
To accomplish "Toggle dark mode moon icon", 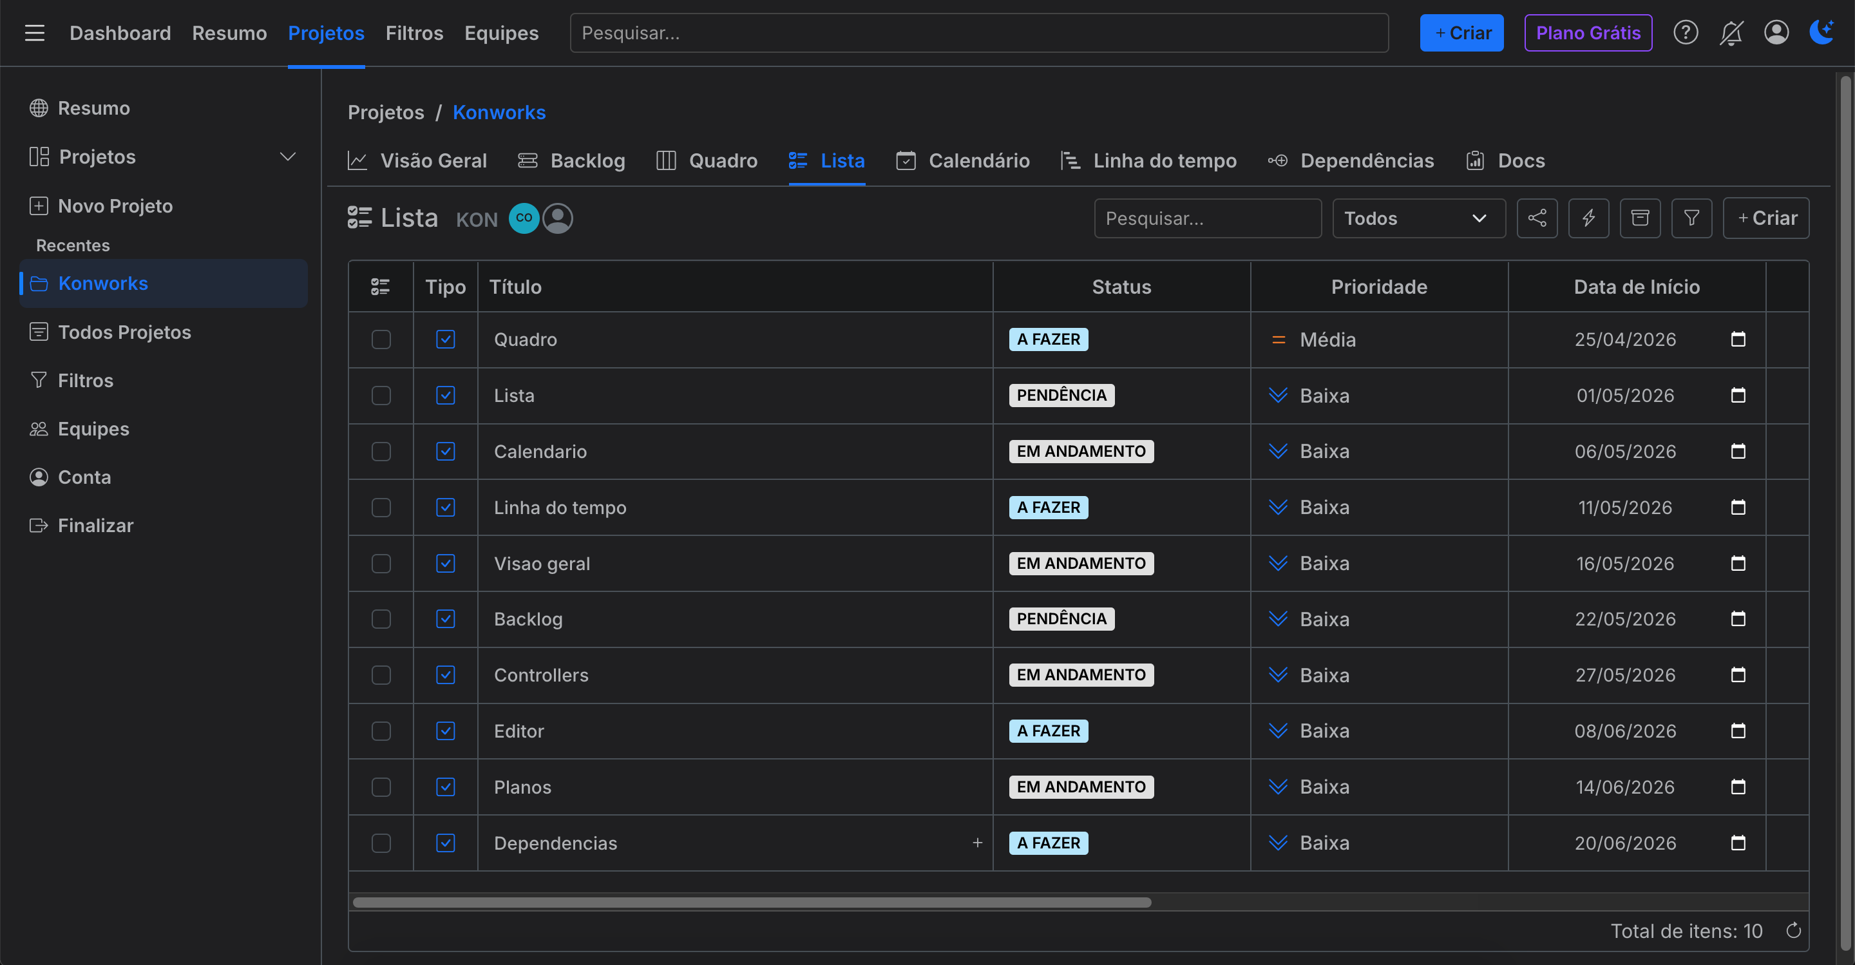I will (1822, 32).
